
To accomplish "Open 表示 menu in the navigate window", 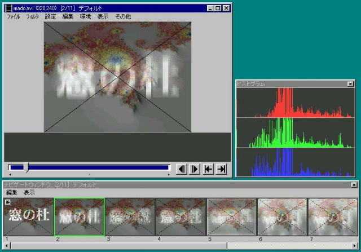I will coord(29,193).
